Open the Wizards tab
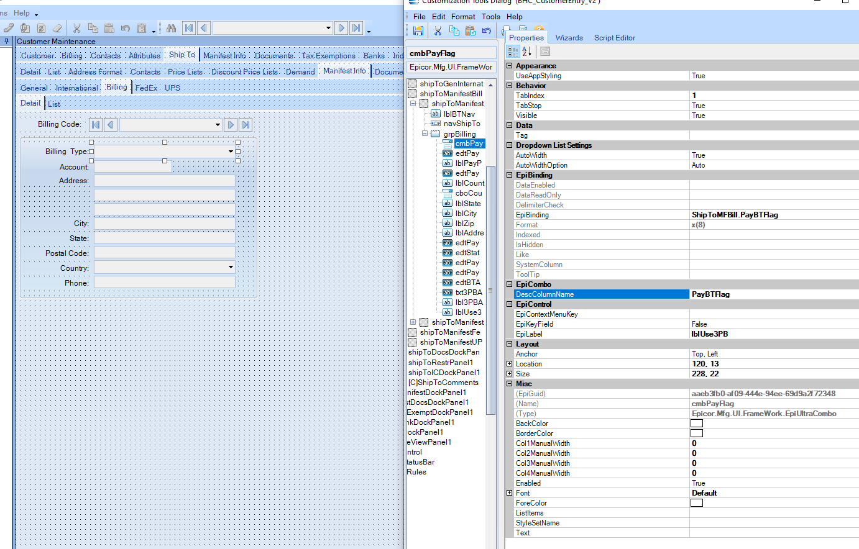The image size is (859, 549). (x=569, y=38)
